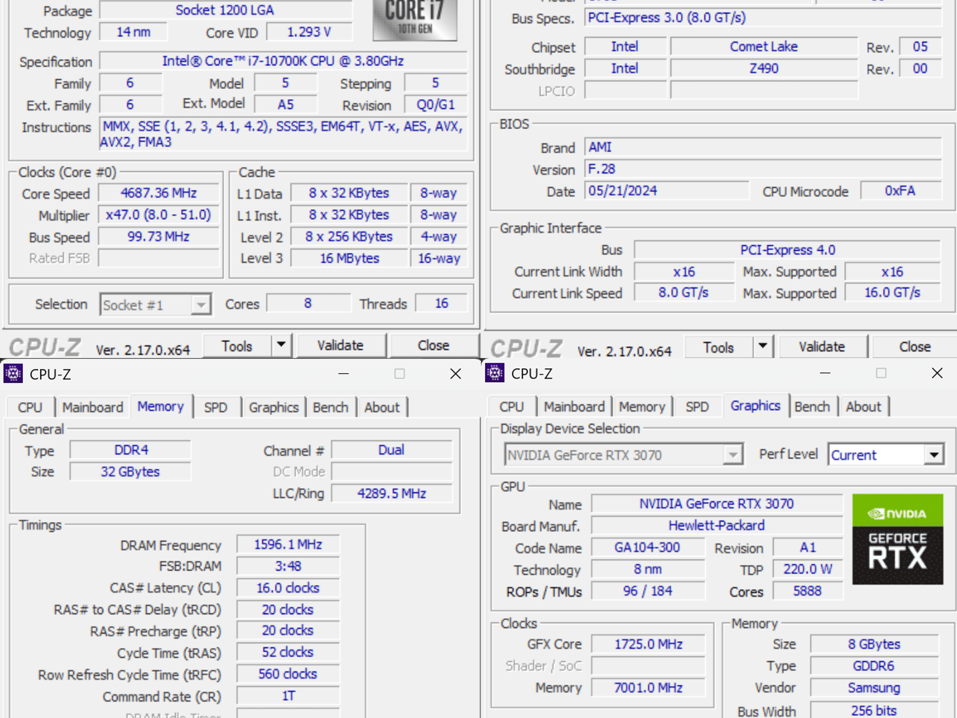Screen dimensions: 957x718
Task: Click the Specification i7-10700K field
Action: [283, 61]
